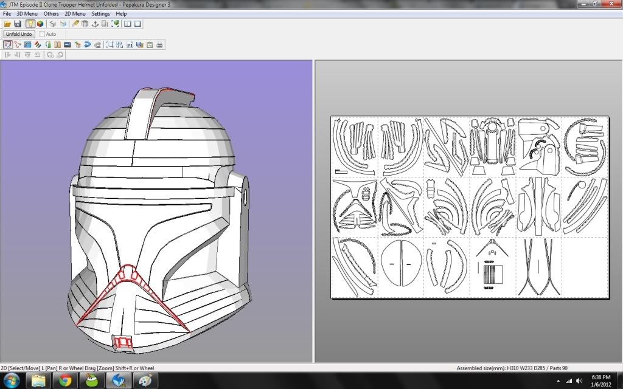This screenshot has height=389, width=623.
Task: Enable the Auto checkbox
Action: point(43,34)
